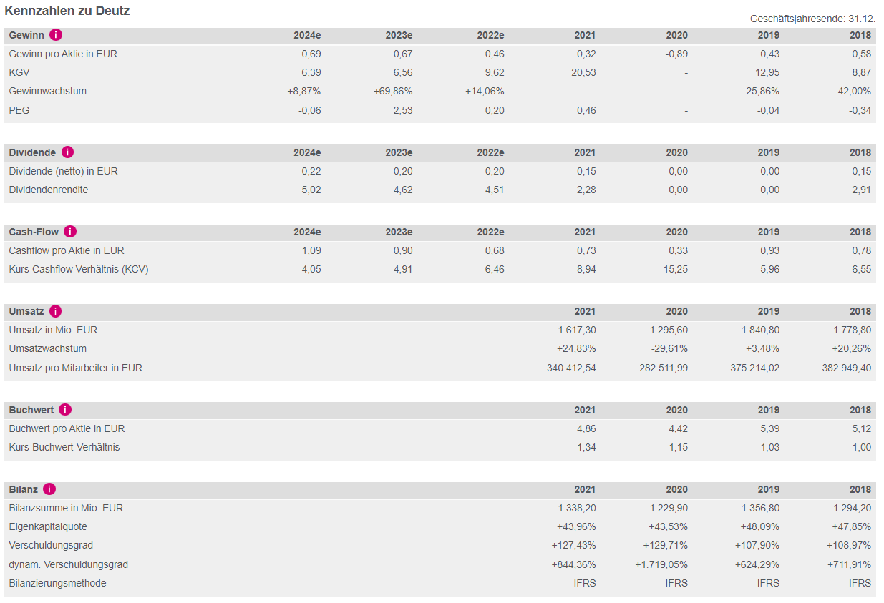The image size is (884, 603).
Task: Click the info icon beside Cash-Flow
Action: click(70, 232)
